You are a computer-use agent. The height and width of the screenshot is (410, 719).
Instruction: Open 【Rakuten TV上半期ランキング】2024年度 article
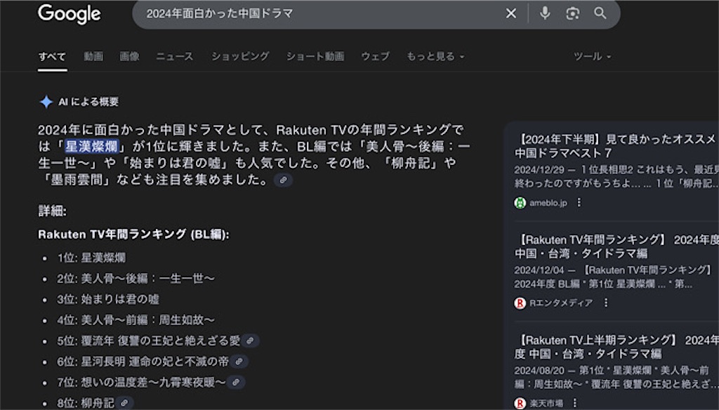click(x=615, y=347)
